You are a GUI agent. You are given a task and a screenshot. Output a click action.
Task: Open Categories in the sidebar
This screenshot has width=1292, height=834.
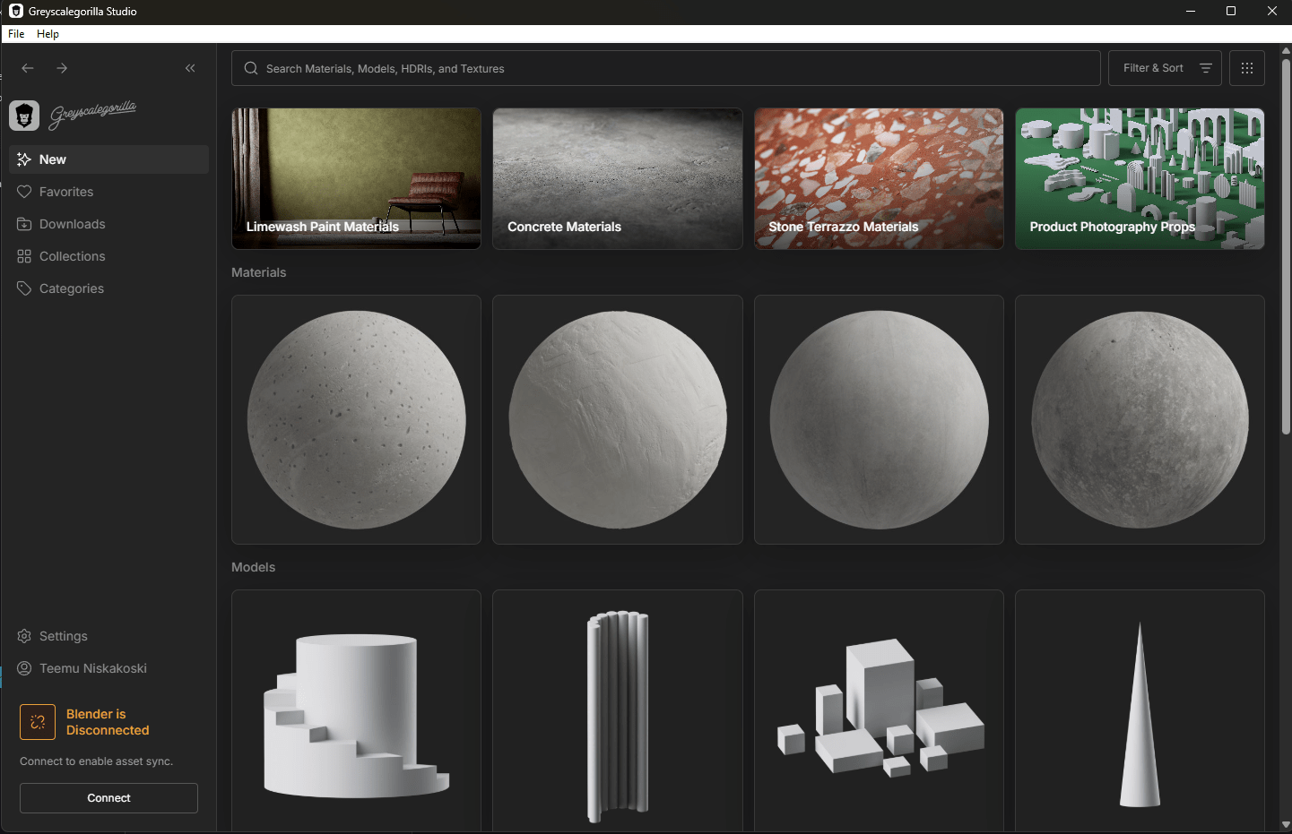[x=108, y=288]
